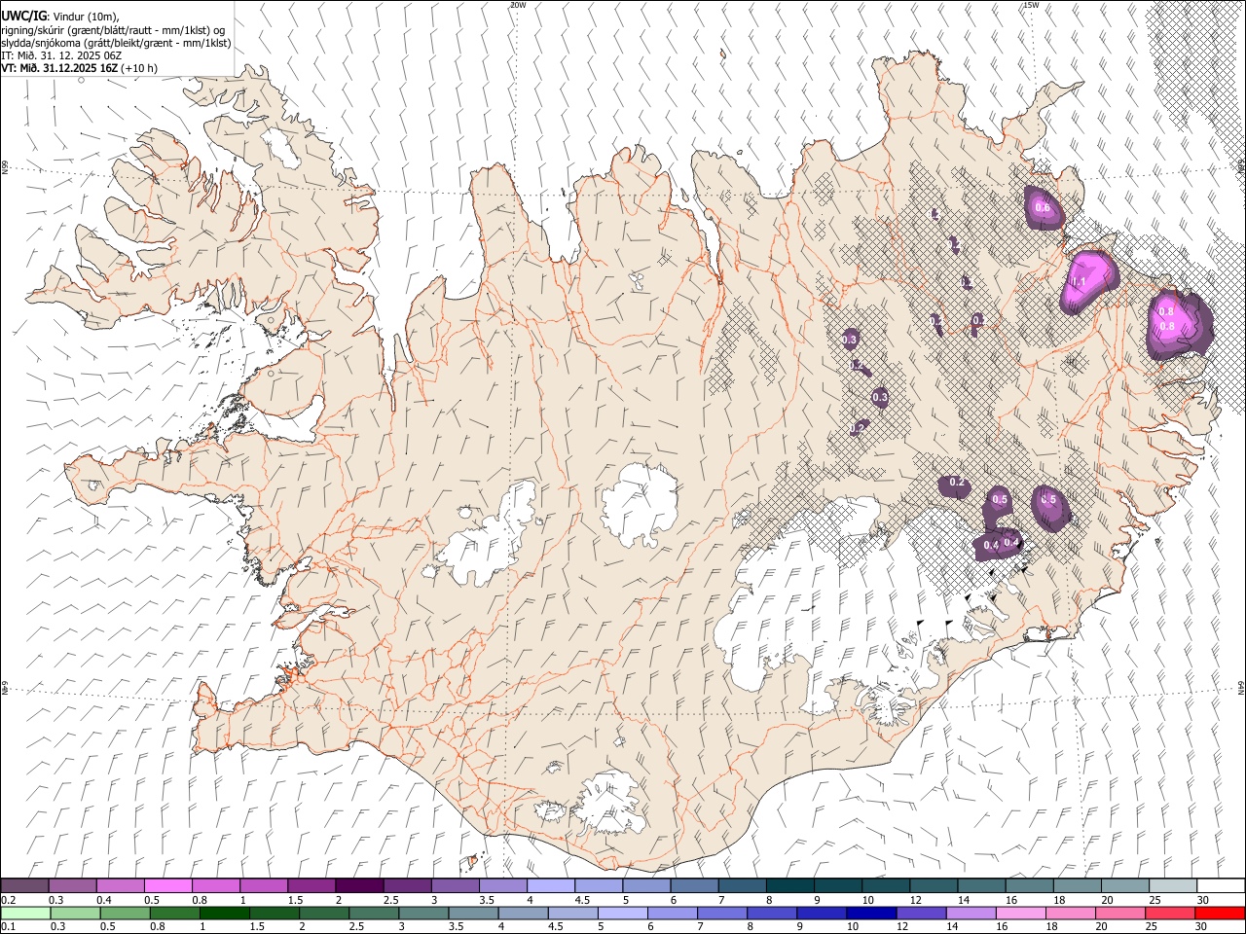Click the 20W longitude label
The height and width of the screenshot is (934, 1246).
(x=518, y=5)
